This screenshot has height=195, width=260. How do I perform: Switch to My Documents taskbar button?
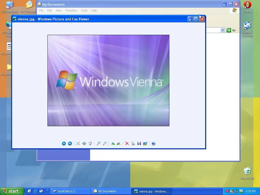[111, 191]
